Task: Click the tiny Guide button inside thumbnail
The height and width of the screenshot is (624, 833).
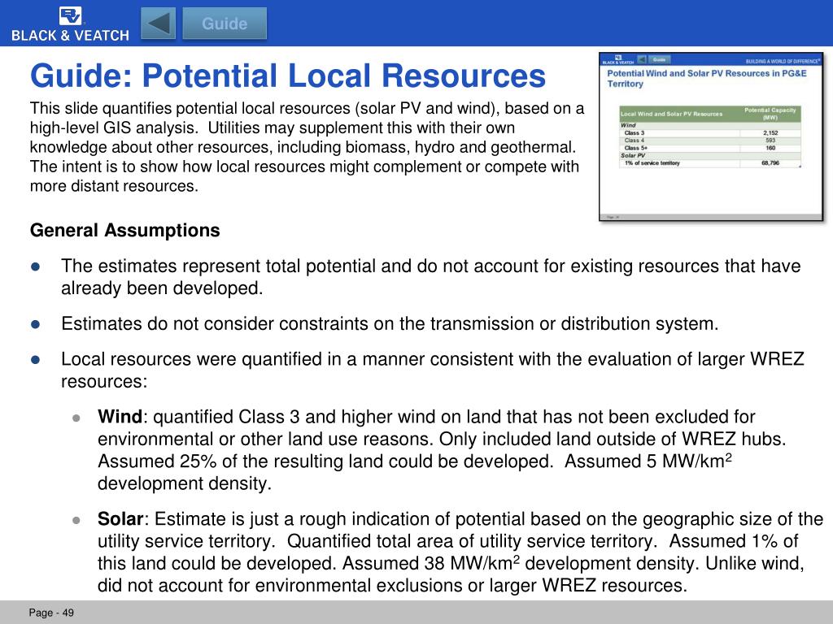Action: coord(660,59)
